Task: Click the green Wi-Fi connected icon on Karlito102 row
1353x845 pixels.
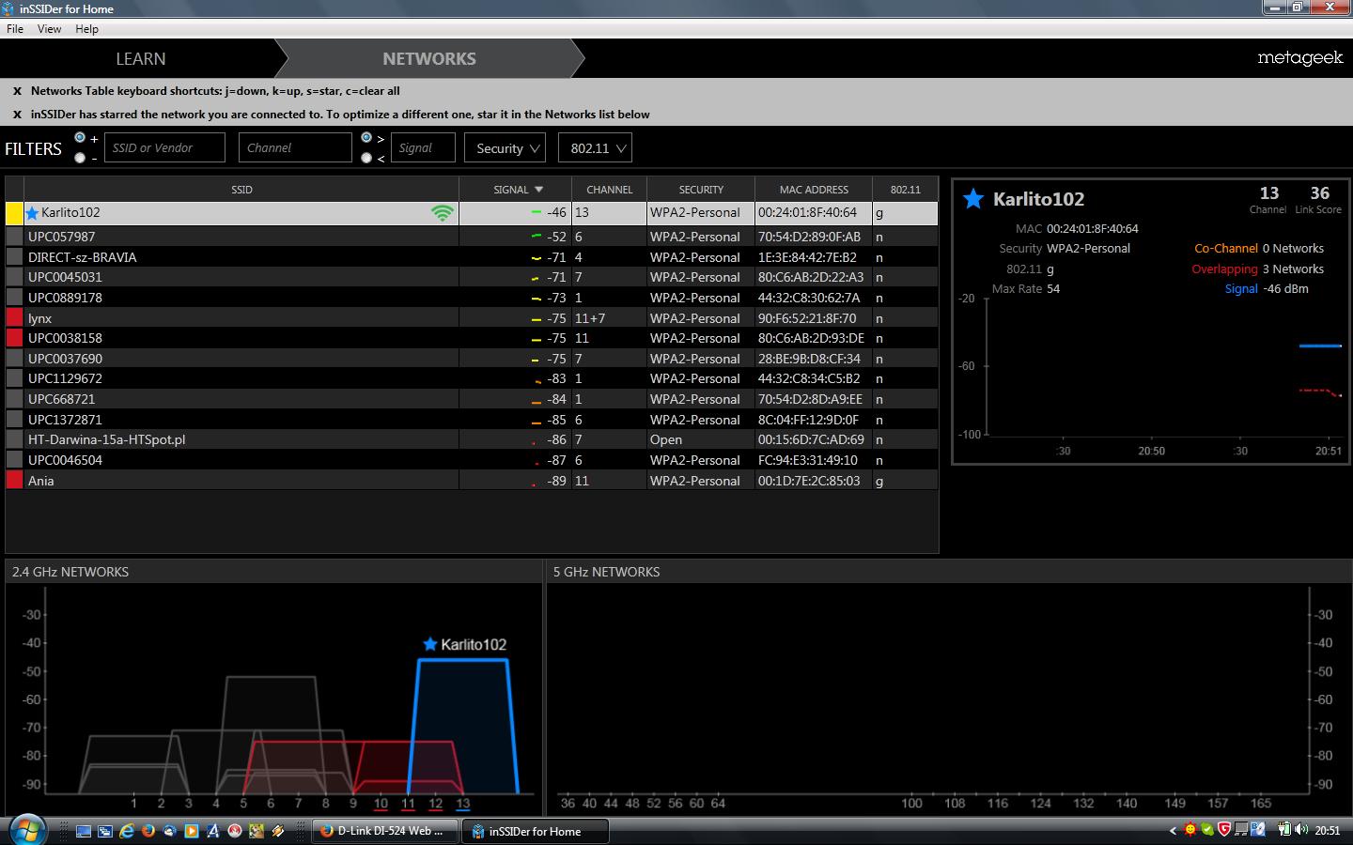Action: click(x=442, y=213)
